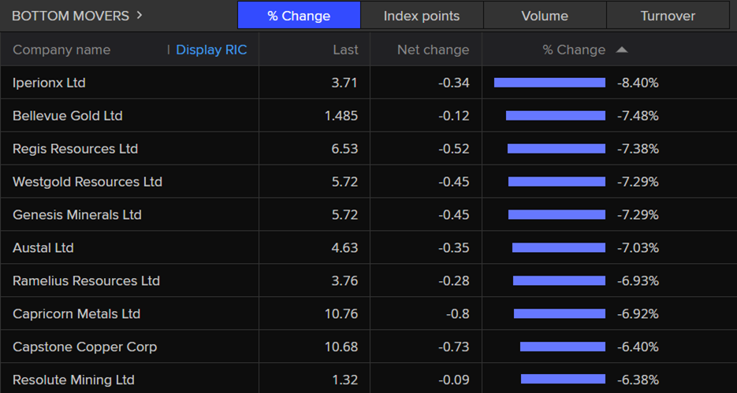Open Genesis Minerals Ltd entry
Screen dimensions: 737x393
77,215
